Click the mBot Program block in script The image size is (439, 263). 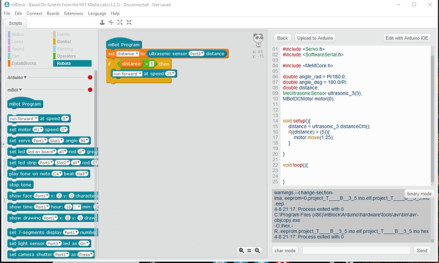123,44
